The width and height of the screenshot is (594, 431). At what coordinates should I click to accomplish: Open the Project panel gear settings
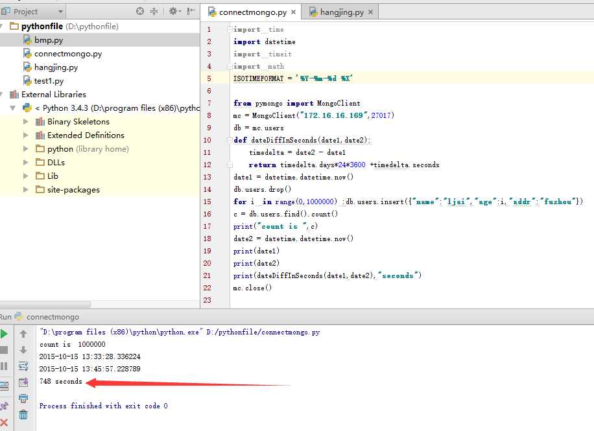[x=174, y=12]
